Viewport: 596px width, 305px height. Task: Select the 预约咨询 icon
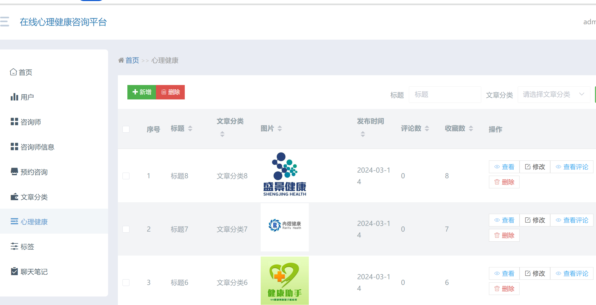[14, 172]
